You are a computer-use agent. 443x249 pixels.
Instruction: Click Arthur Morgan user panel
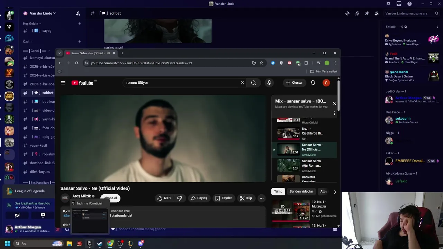click(28, 229)
